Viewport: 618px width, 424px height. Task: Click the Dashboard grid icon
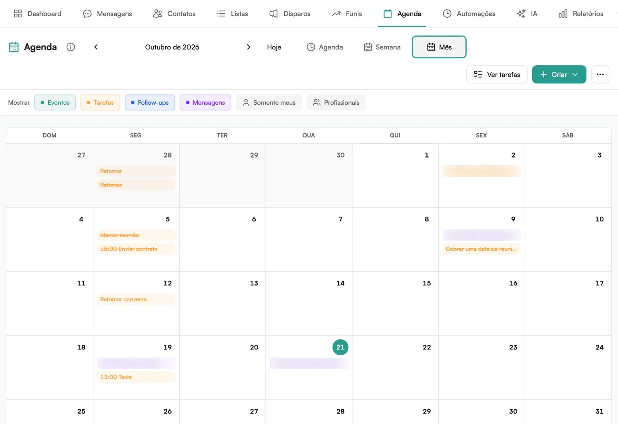pyautogui.click(x=18, y=14)
